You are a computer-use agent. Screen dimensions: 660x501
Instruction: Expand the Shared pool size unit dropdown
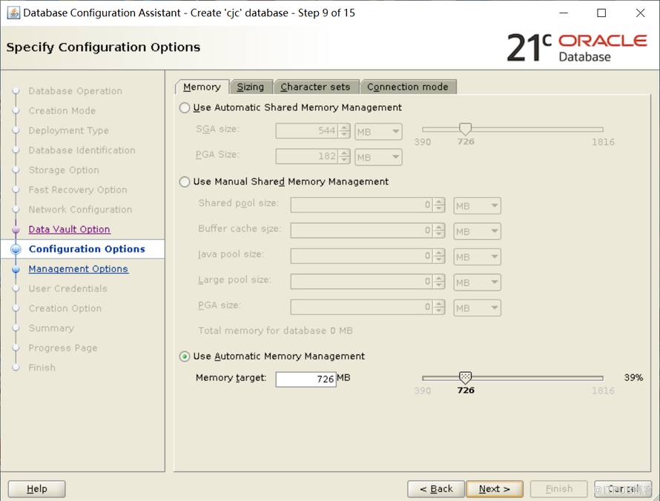[477, 206]
